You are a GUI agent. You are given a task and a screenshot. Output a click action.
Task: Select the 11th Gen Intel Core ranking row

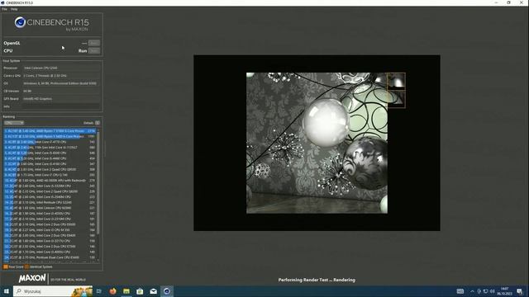point(50,148)
